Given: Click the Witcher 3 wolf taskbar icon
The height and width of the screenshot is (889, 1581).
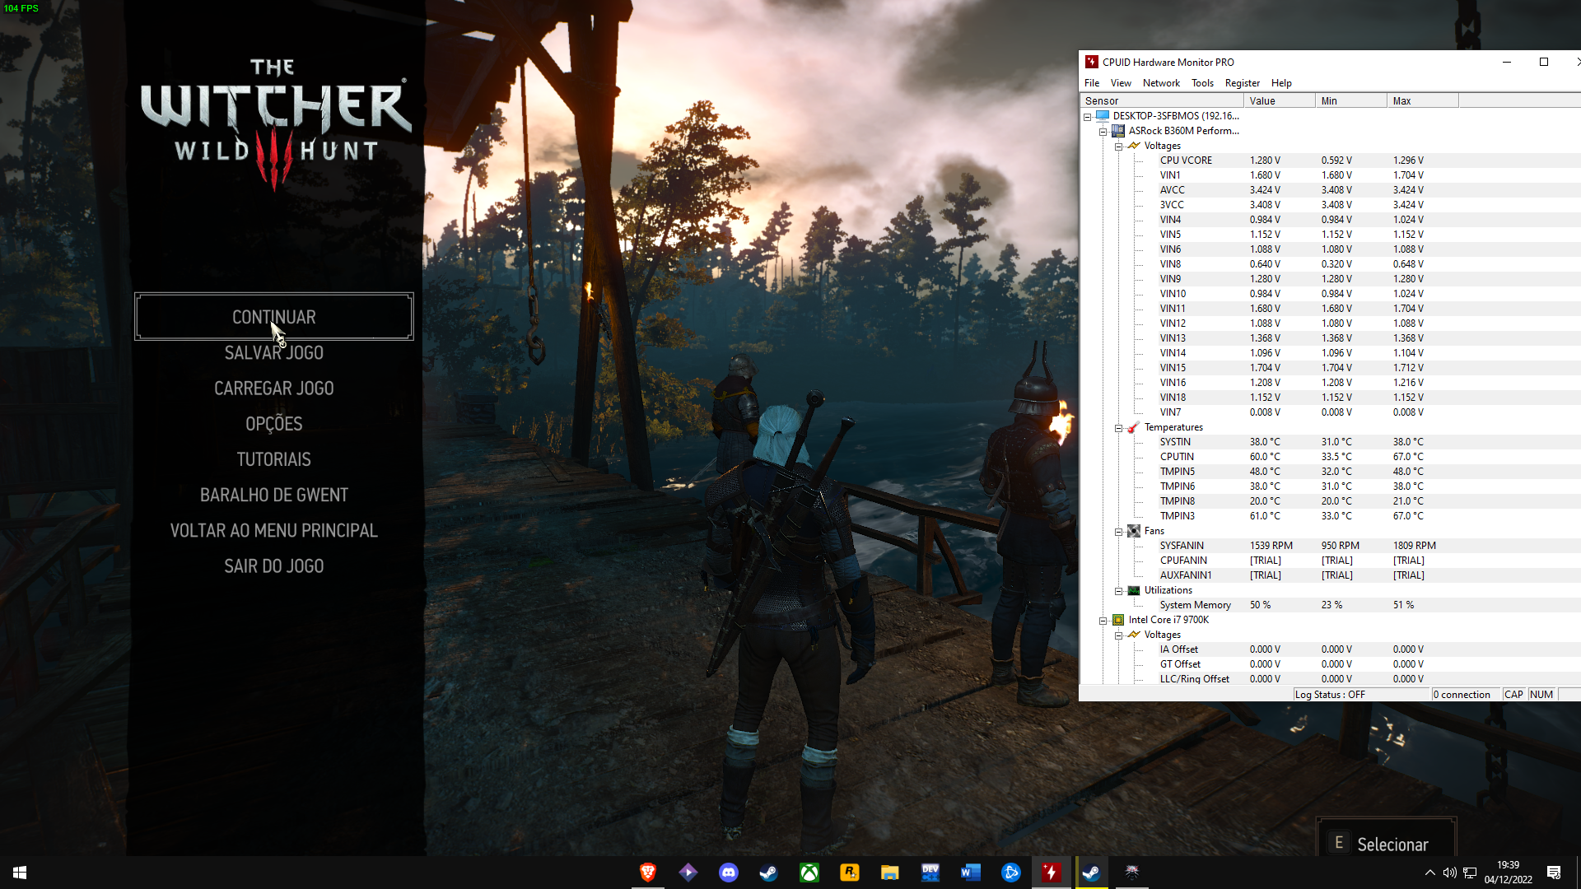Looking at the screenshot, I should point(1131,873).
